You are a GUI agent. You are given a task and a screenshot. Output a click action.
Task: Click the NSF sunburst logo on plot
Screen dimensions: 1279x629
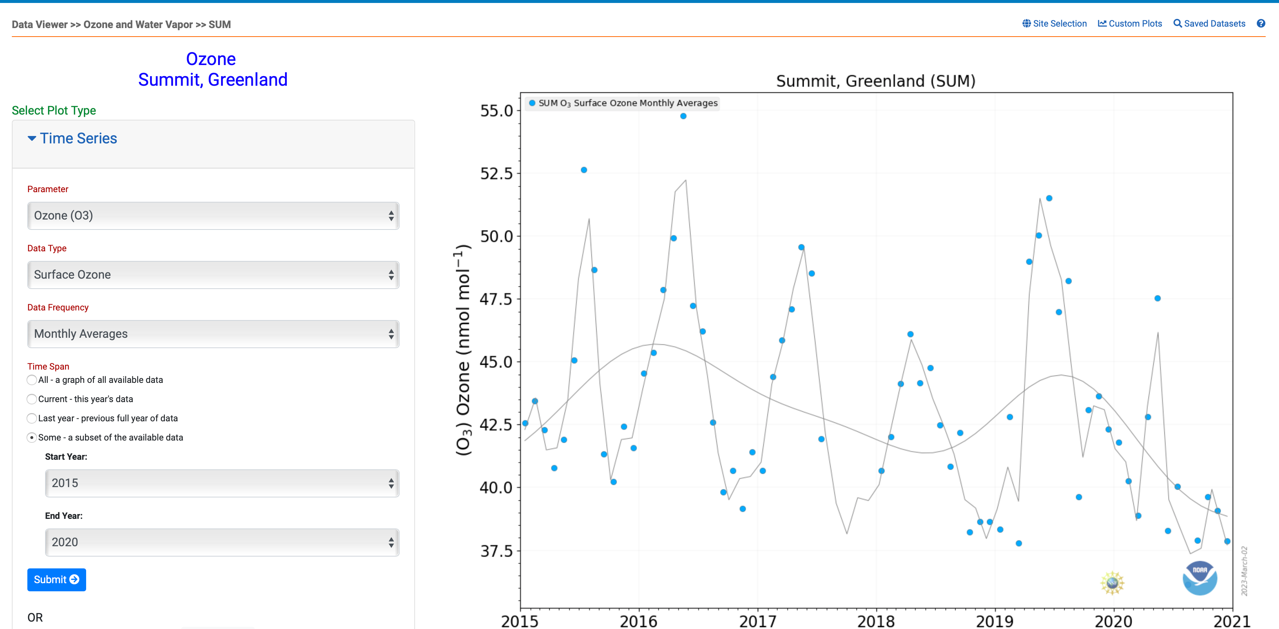(x=1112, y=582)
